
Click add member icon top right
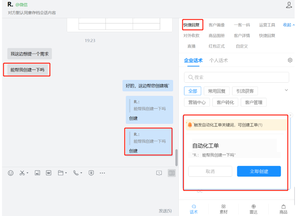tap(289, 5)
